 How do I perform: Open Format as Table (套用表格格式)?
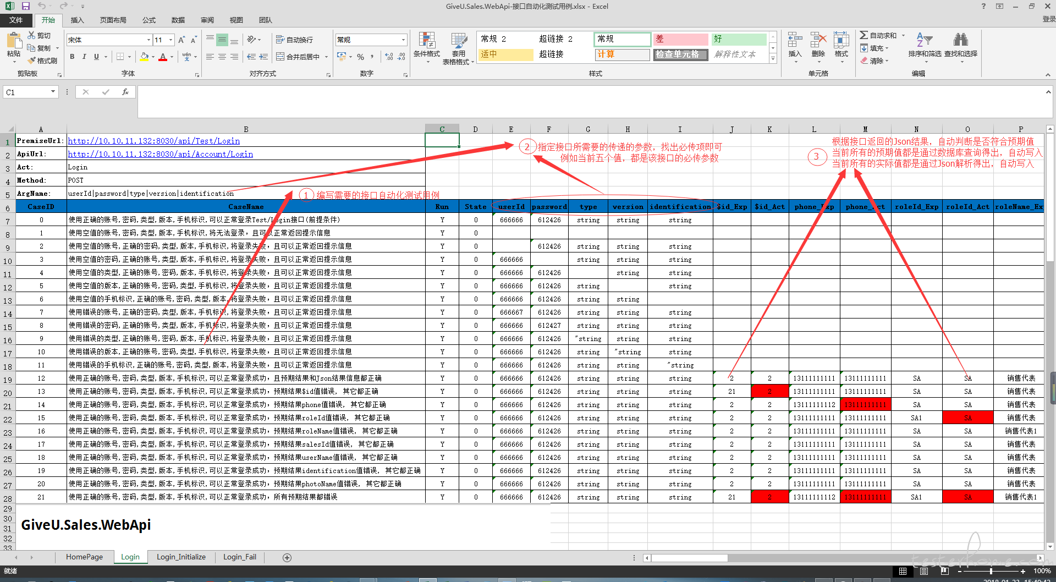[x=458, y=48]
